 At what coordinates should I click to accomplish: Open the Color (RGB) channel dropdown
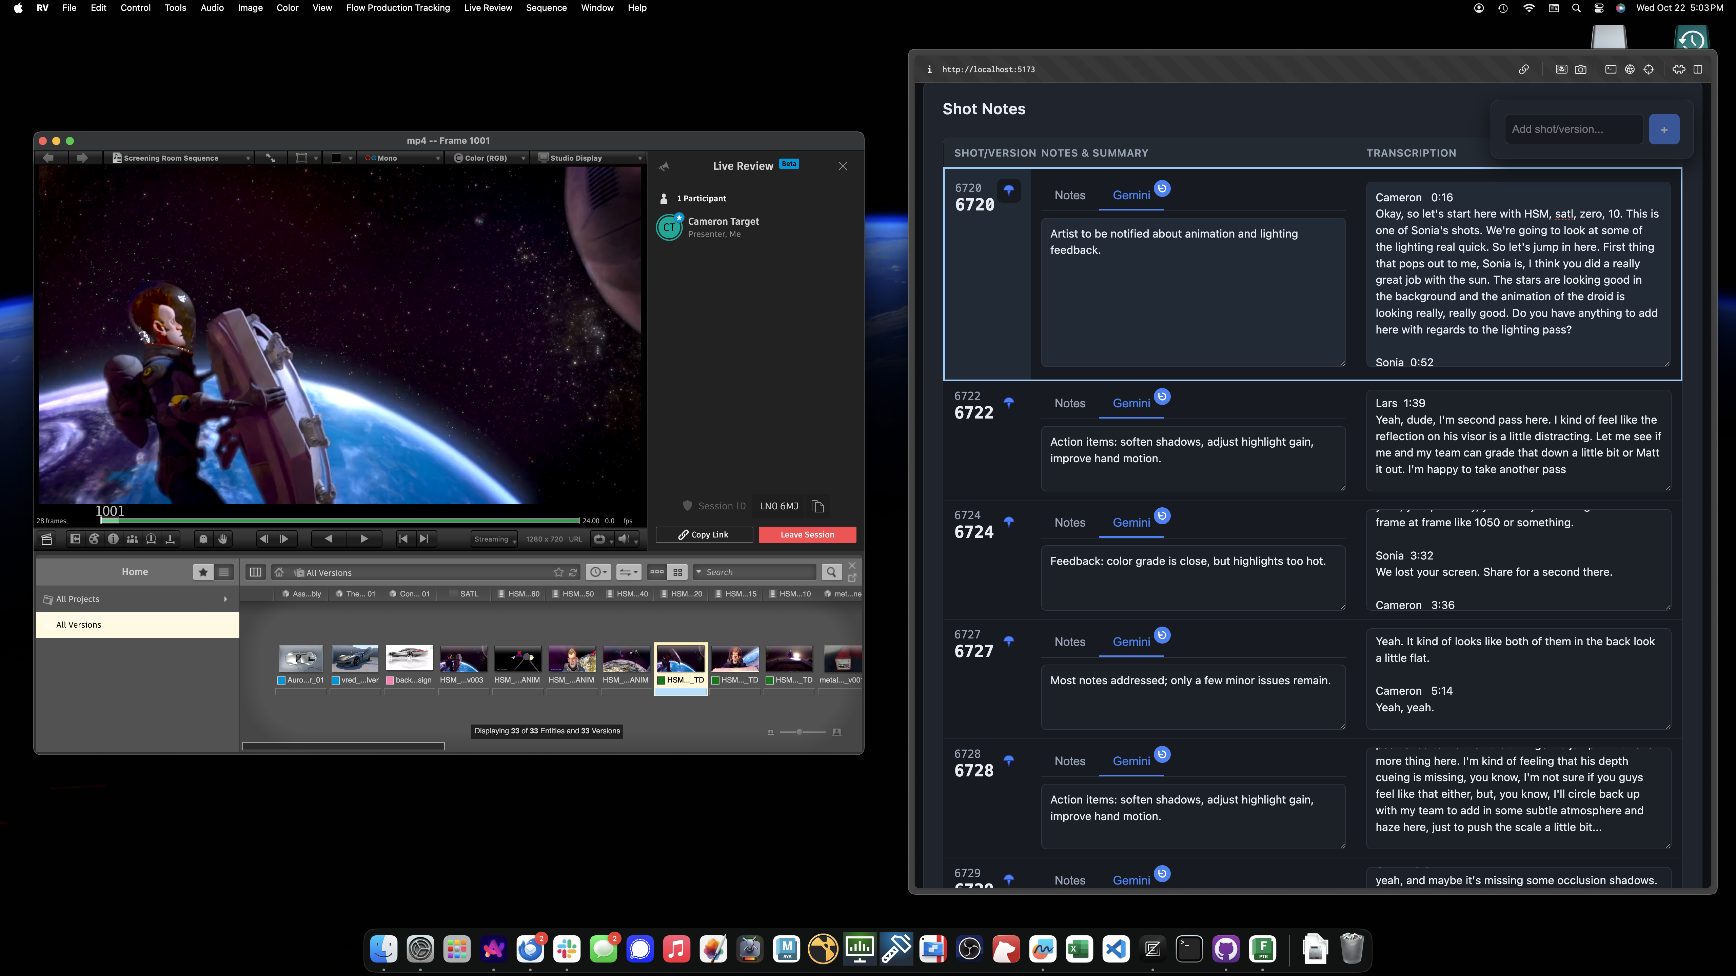489,158
